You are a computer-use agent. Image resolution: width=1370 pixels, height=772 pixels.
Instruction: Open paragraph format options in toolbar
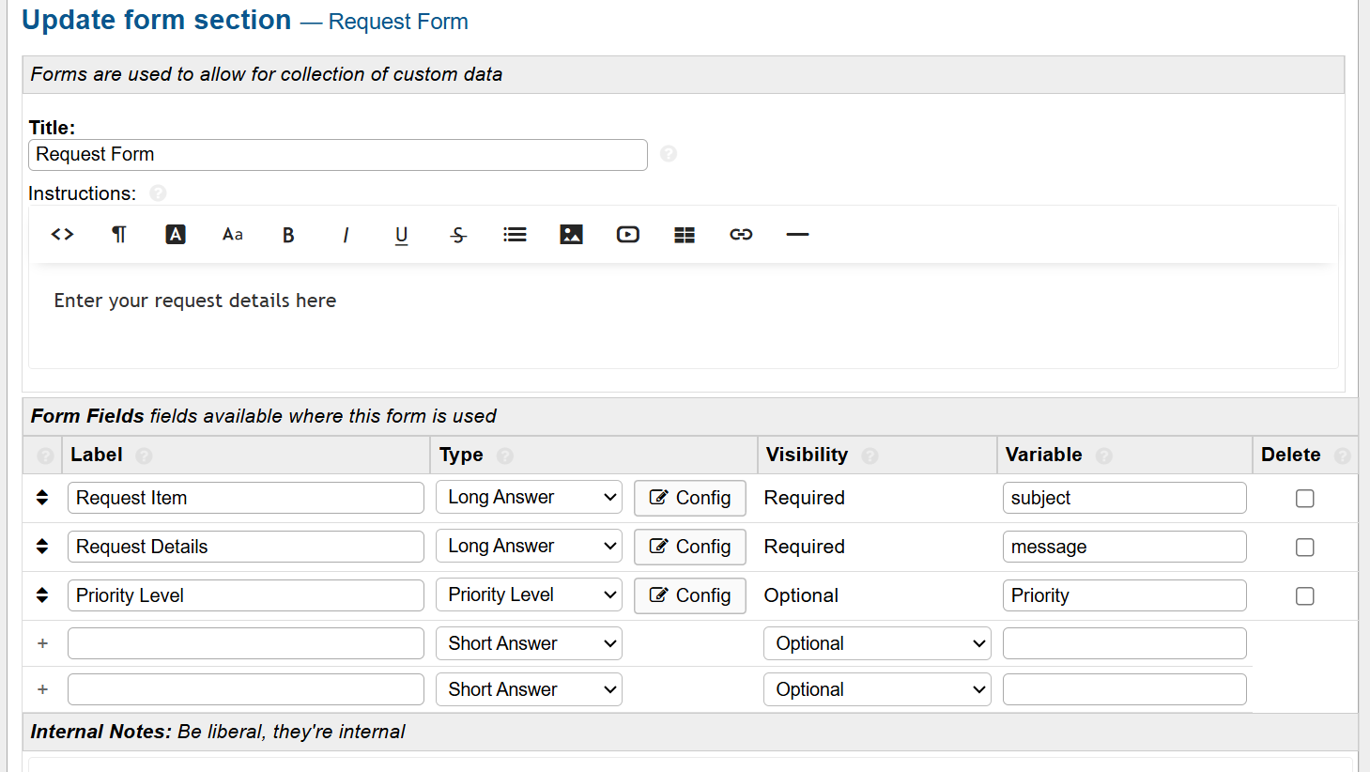(x=119, y=235)
